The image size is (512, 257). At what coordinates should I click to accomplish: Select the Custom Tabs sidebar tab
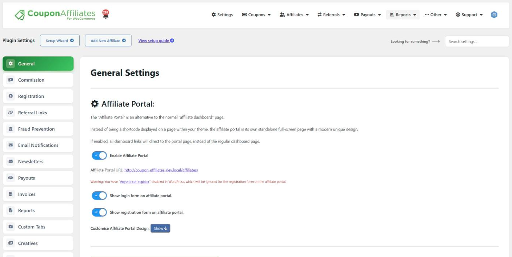click(38, 227)
